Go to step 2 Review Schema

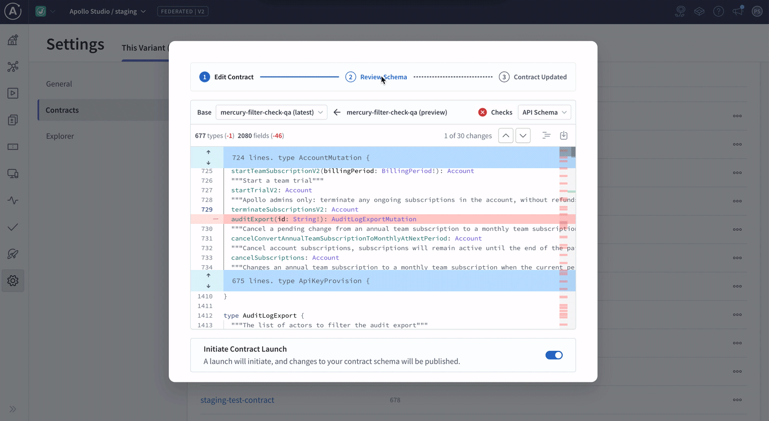click(x=376, y=77)
